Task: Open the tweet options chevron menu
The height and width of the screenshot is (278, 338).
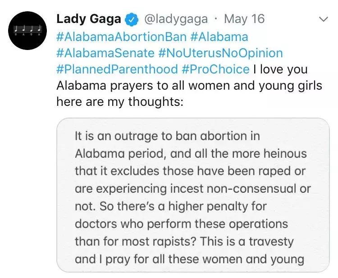Action: point(323,19)
